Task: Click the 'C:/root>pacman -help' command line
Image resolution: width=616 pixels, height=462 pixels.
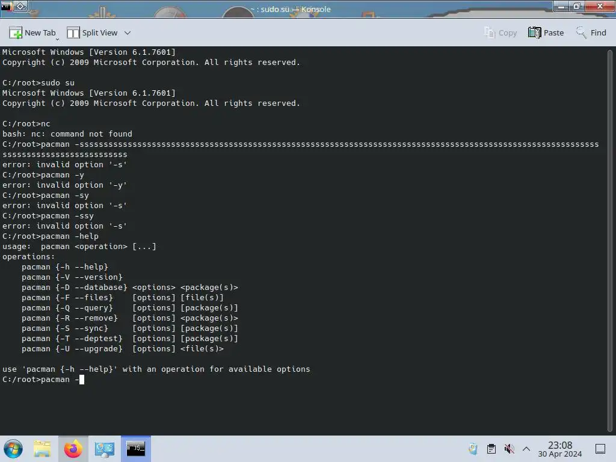Action: pyautogui.click(x=51, y=236)
